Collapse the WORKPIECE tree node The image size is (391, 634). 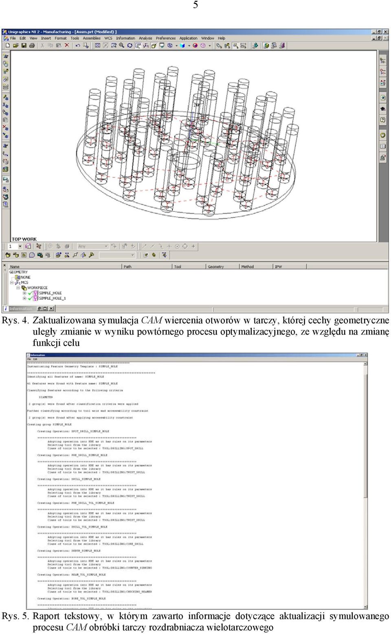18,288
